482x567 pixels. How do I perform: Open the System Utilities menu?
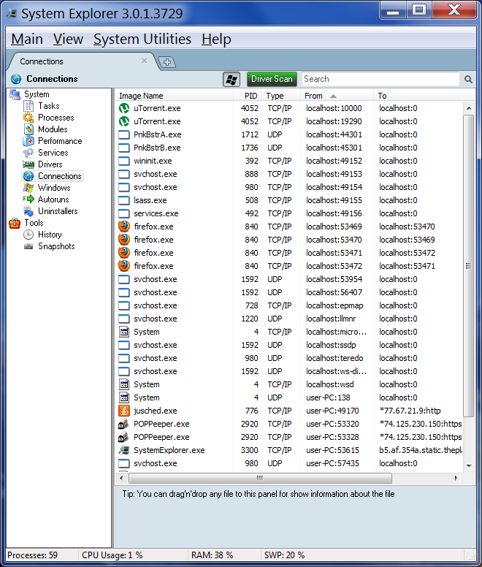142,39
